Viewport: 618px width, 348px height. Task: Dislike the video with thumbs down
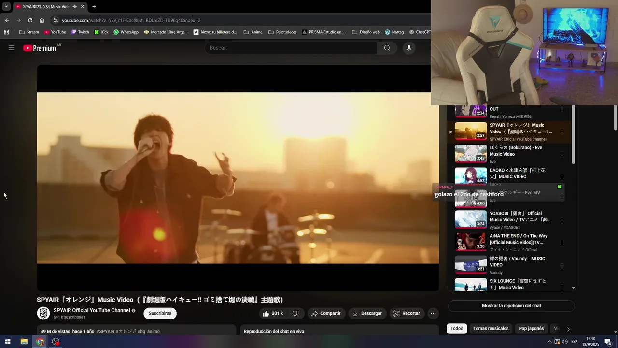(x=295, y=313)
